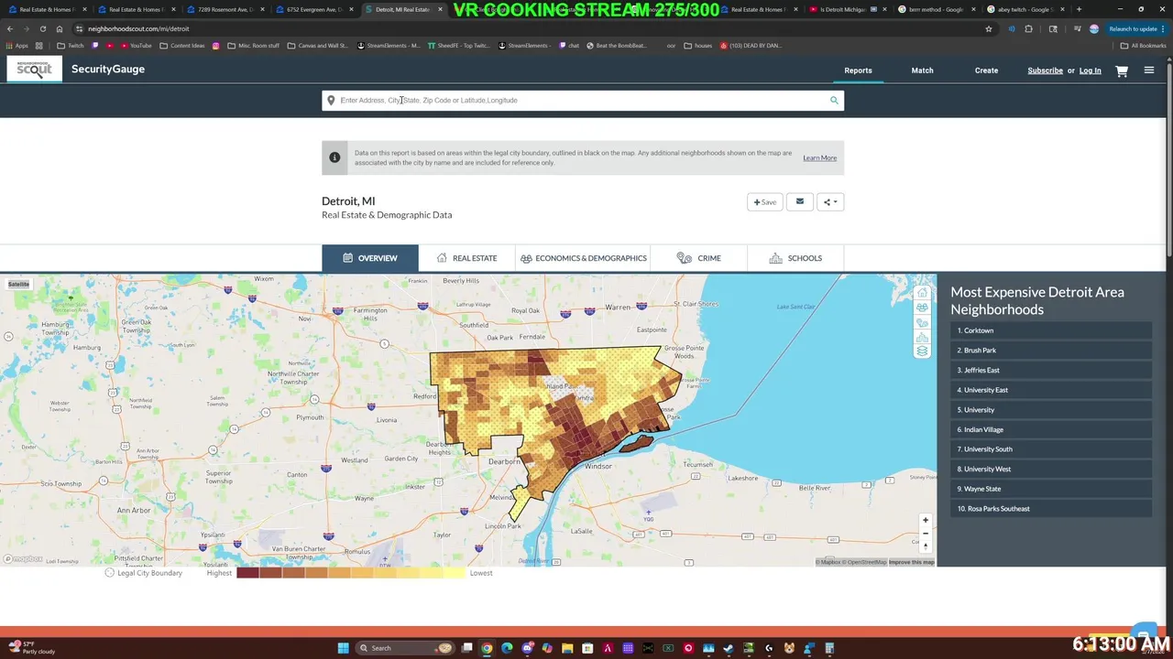Select 5. University in the list
This screenshot has height=659, width=1173.
[1051, 410]
